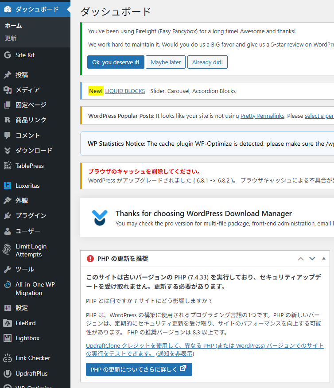Screen dimensions: 334x388
Task: Click the Site Kit Google icon
Action: [x=8, y=55]
